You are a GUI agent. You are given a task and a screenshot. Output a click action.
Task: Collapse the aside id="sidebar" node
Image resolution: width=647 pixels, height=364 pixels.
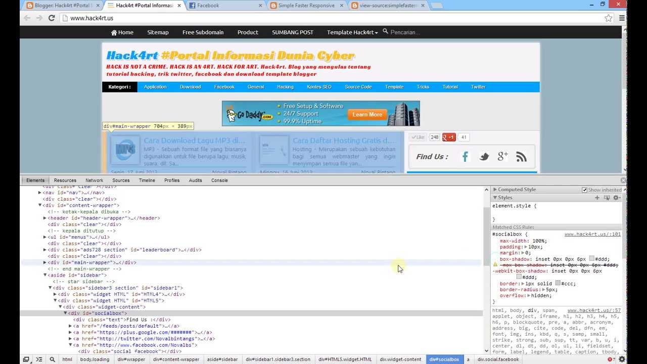pyautogui.click(x=45, y=275)
